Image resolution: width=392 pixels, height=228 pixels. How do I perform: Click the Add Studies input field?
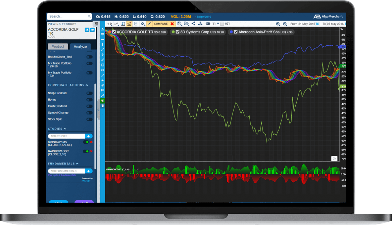pyautogui.click(x=67, y=136)
